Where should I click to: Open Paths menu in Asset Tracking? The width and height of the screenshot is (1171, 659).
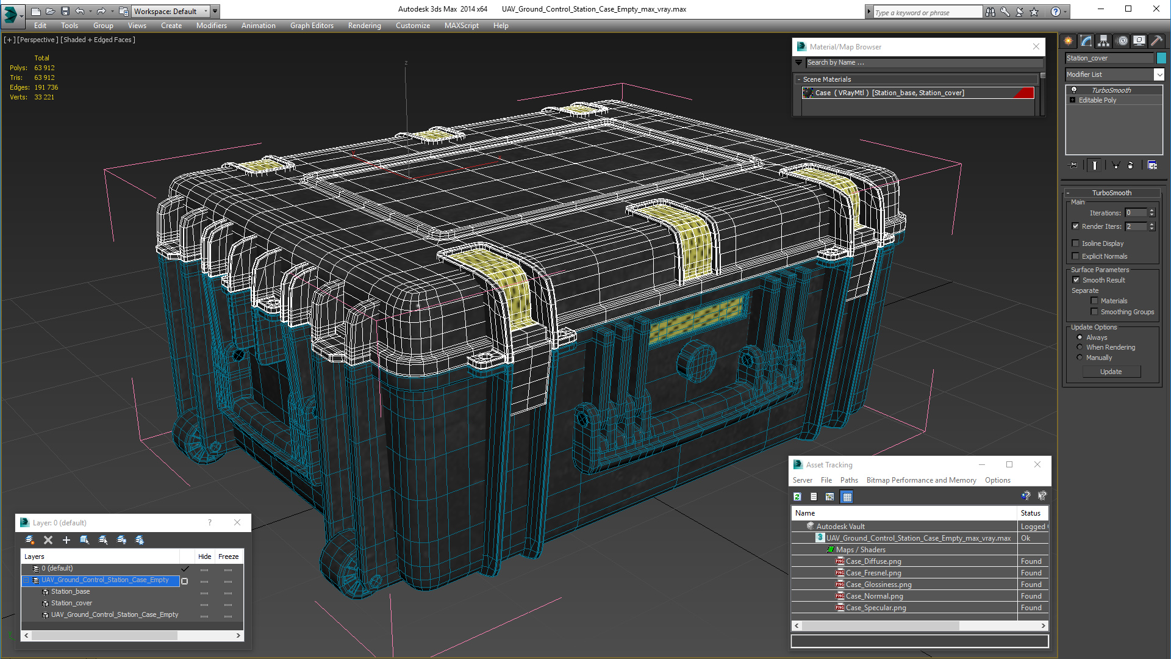point(848,480)
